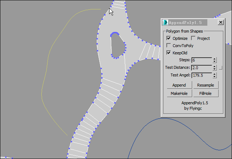Increase Test Distance using up arrow
The height and width of the screenshot is (159, 232).
pos(214,67)
